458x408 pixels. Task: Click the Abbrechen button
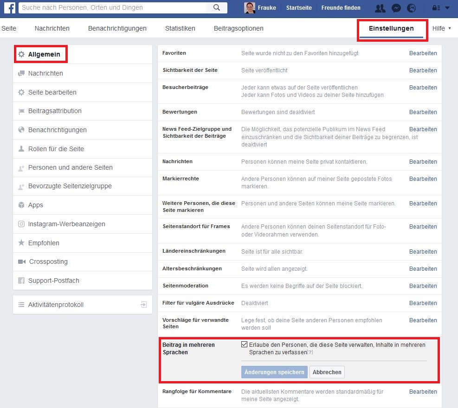pyautogui.click(x=327, y=372)
